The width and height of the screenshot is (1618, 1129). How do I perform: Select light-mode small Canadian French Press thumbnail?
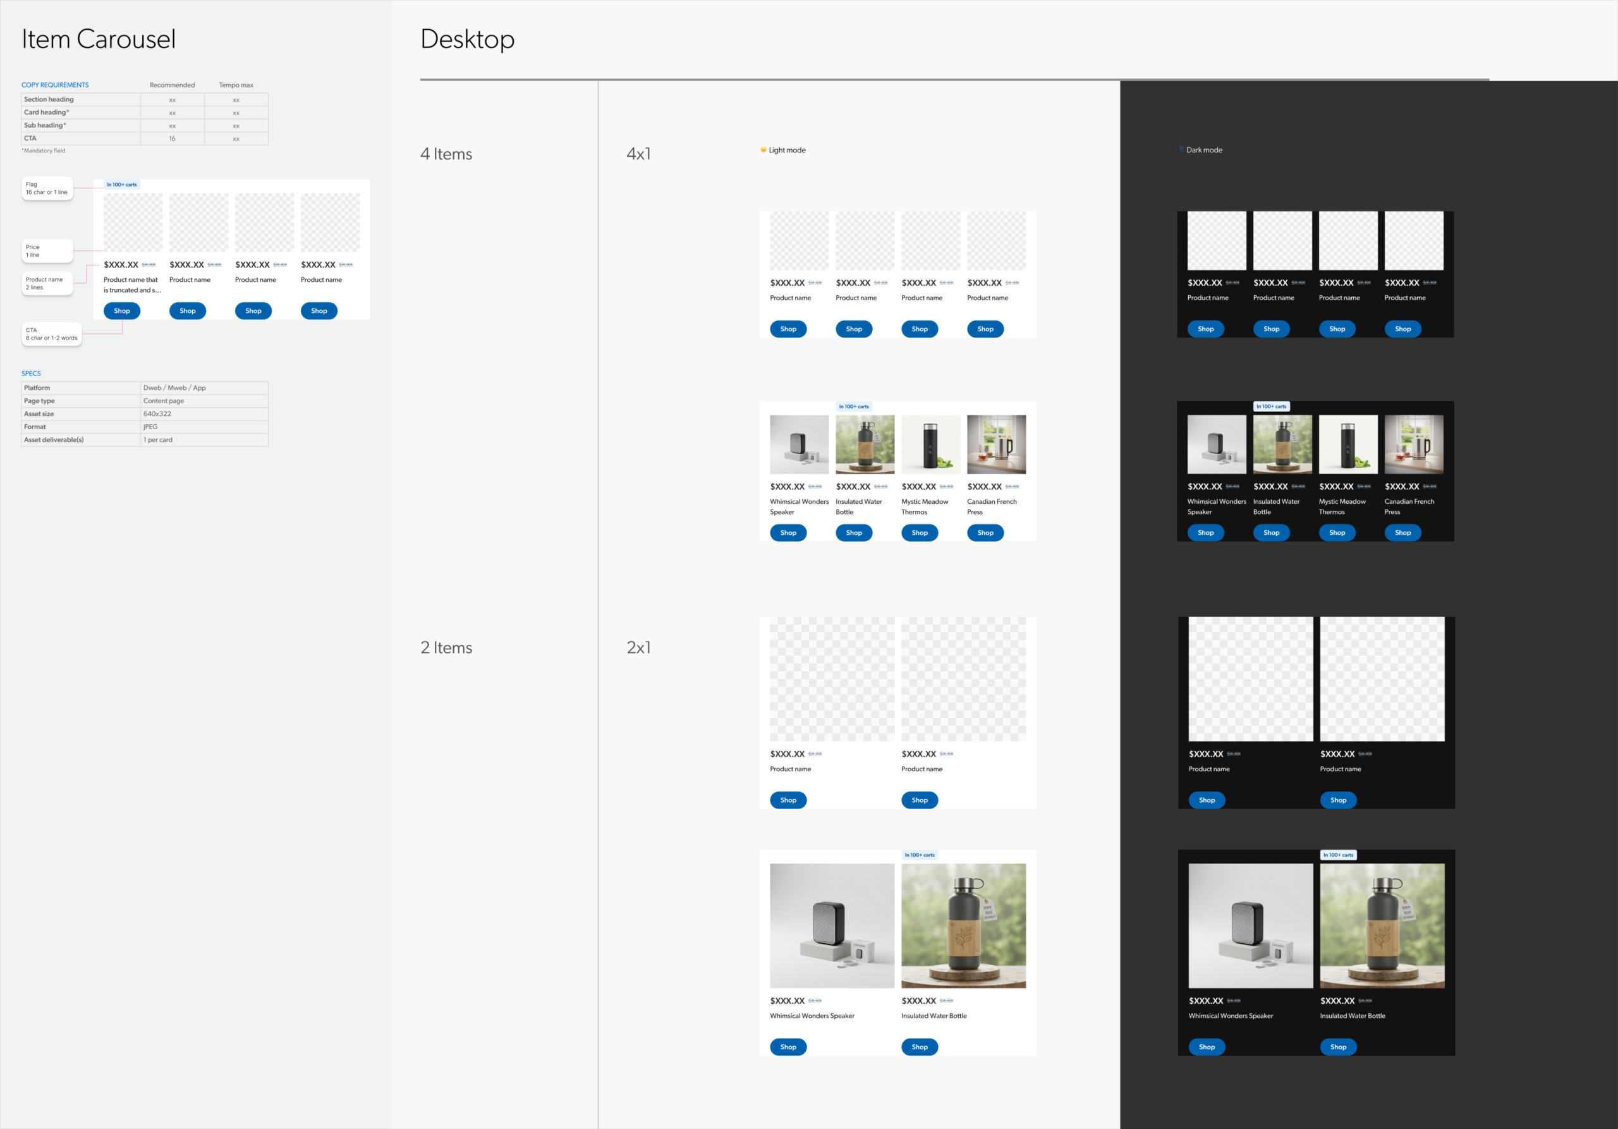(995, 444)
